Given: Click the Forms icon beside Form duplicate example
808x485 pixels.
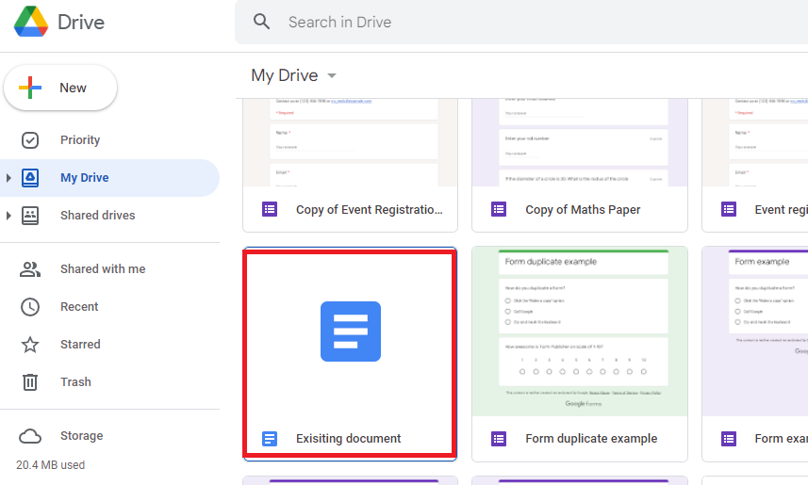Looking at the screenshot, I should click(x=499, y=439).
